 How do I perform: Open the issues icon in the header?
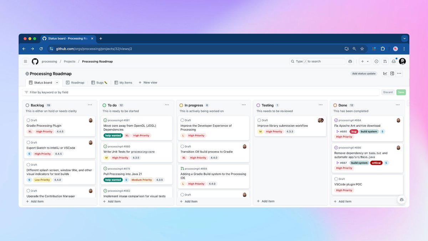click(376, 61)
